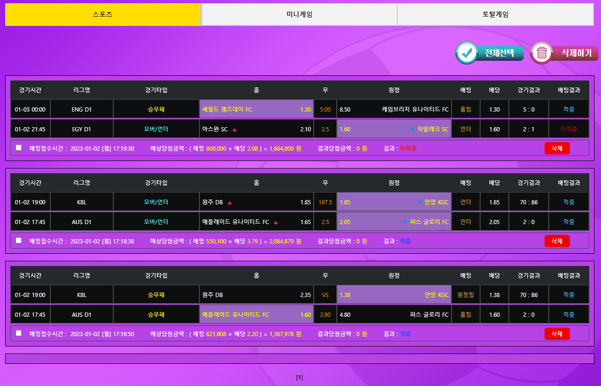
Task: Open the 스포츠 tab
Action: click(x=103, y=15)
